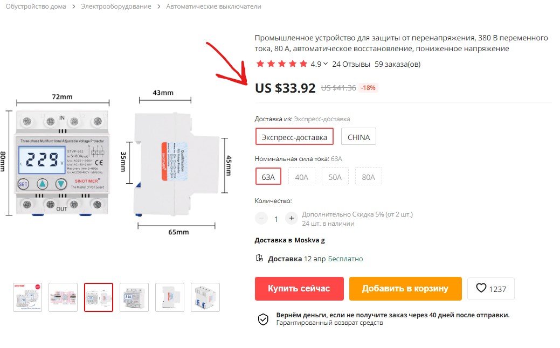The width and height of the screenshot is (560, 348).
Task: Increase quantity with the plus button
Action: tap(292, 219)
